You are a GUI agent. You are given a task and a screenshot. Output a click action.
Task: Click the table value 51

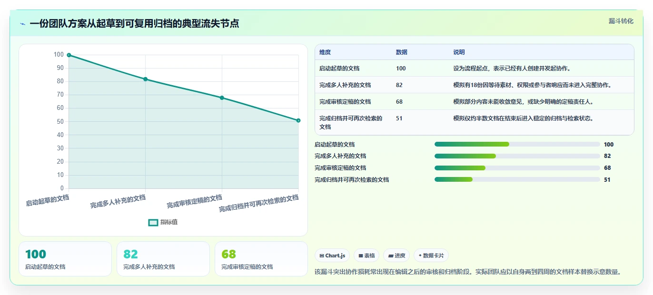pyautogui.click(x=399, y=118)
